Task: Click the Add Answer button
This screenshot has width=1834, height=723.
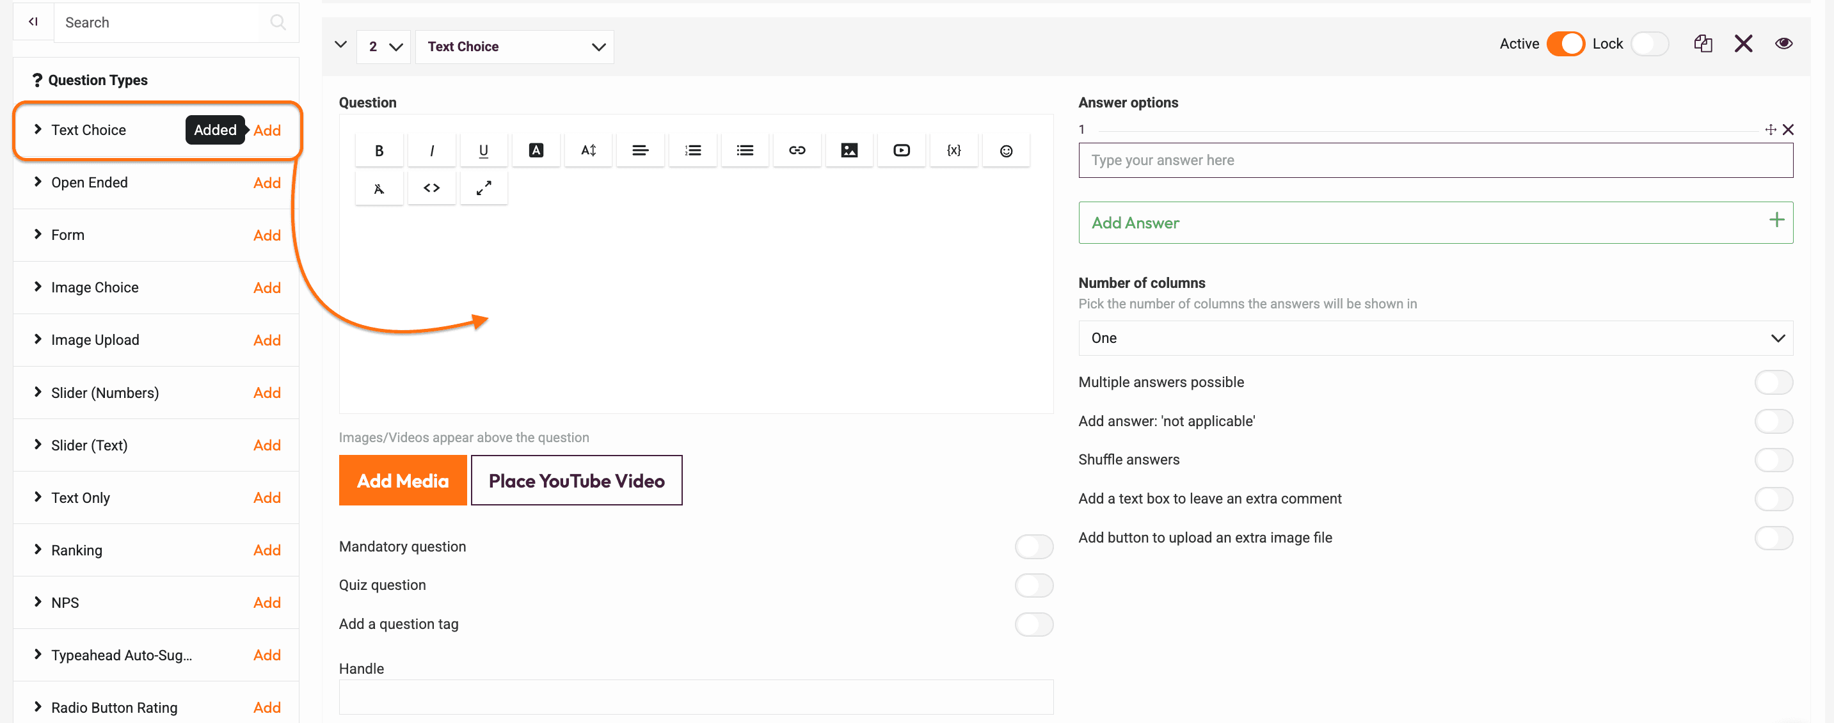Action: (1435, 223)
